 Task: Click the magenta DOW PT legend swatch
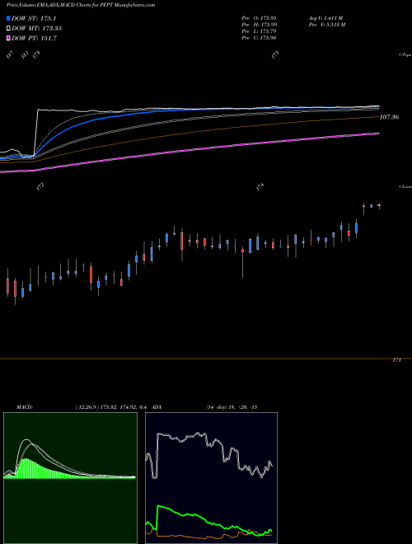[8, 38]
